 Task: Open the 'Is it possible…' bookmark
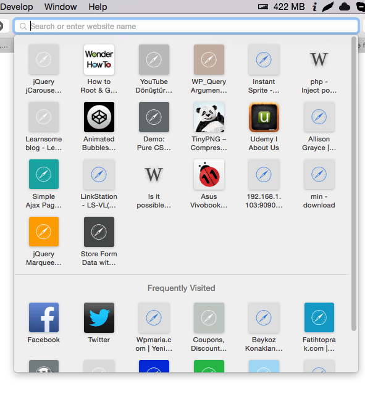click(154, 174)
